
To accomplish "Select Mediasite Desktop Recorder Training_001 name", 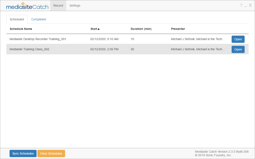I will point(38,39).
